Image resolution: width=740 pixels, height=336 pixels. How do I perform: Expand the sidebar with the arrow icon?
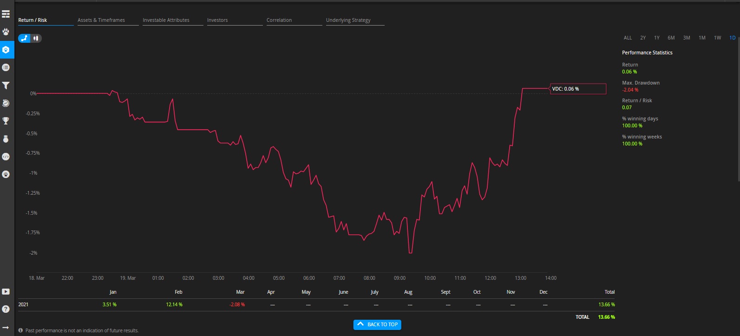point(6,327)
